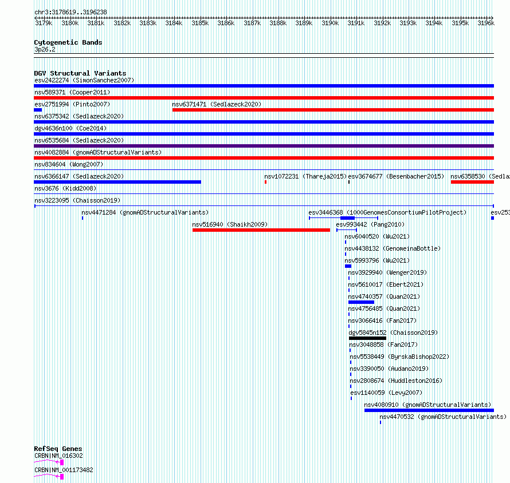510x483 pixels.
Task: Click the blue nsv4080910 gnomAD bar
Action: [429, 410]
